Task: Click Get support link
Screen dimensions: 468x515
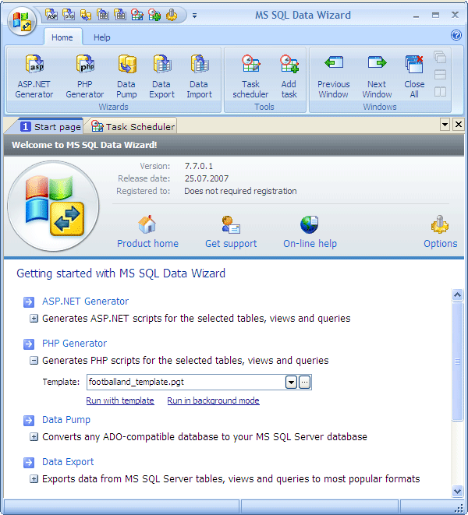Action: coord(231,232)
